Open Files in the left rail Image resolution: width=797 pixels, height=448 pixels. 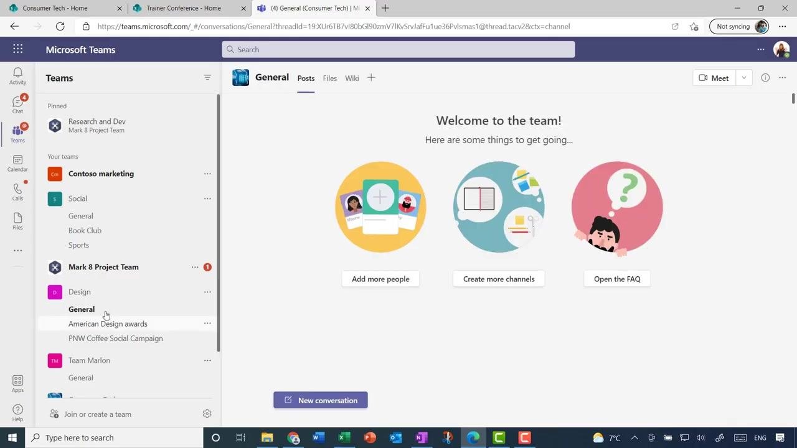(x=17, y=221)
